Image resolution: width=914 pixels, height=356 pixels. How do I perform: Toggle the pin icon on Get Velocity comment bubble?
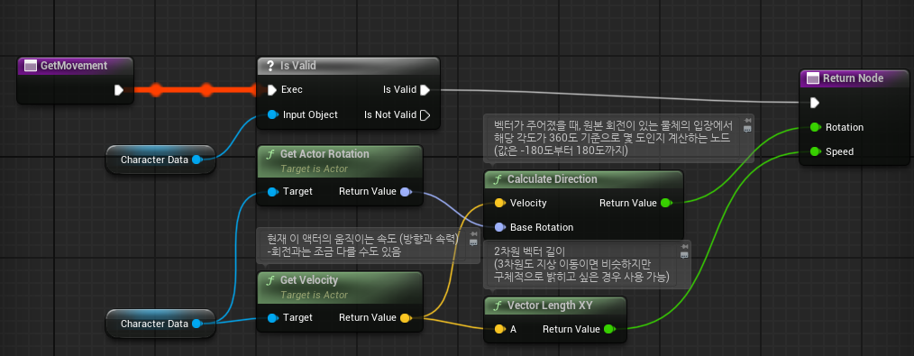(473, 234)
